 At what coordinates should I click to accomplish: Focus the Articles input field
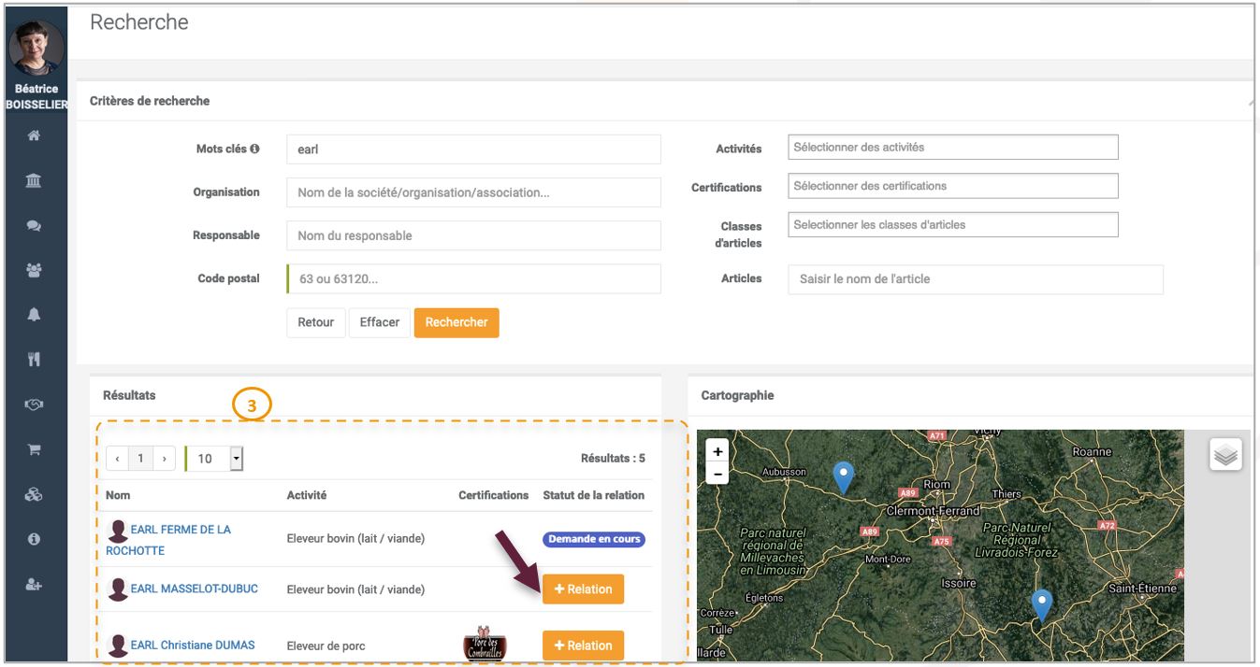tap(976, 279)
